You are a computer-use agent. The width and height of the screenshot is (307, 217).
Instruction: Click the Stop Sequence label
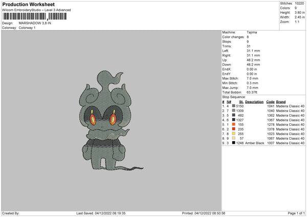point(234,97)
